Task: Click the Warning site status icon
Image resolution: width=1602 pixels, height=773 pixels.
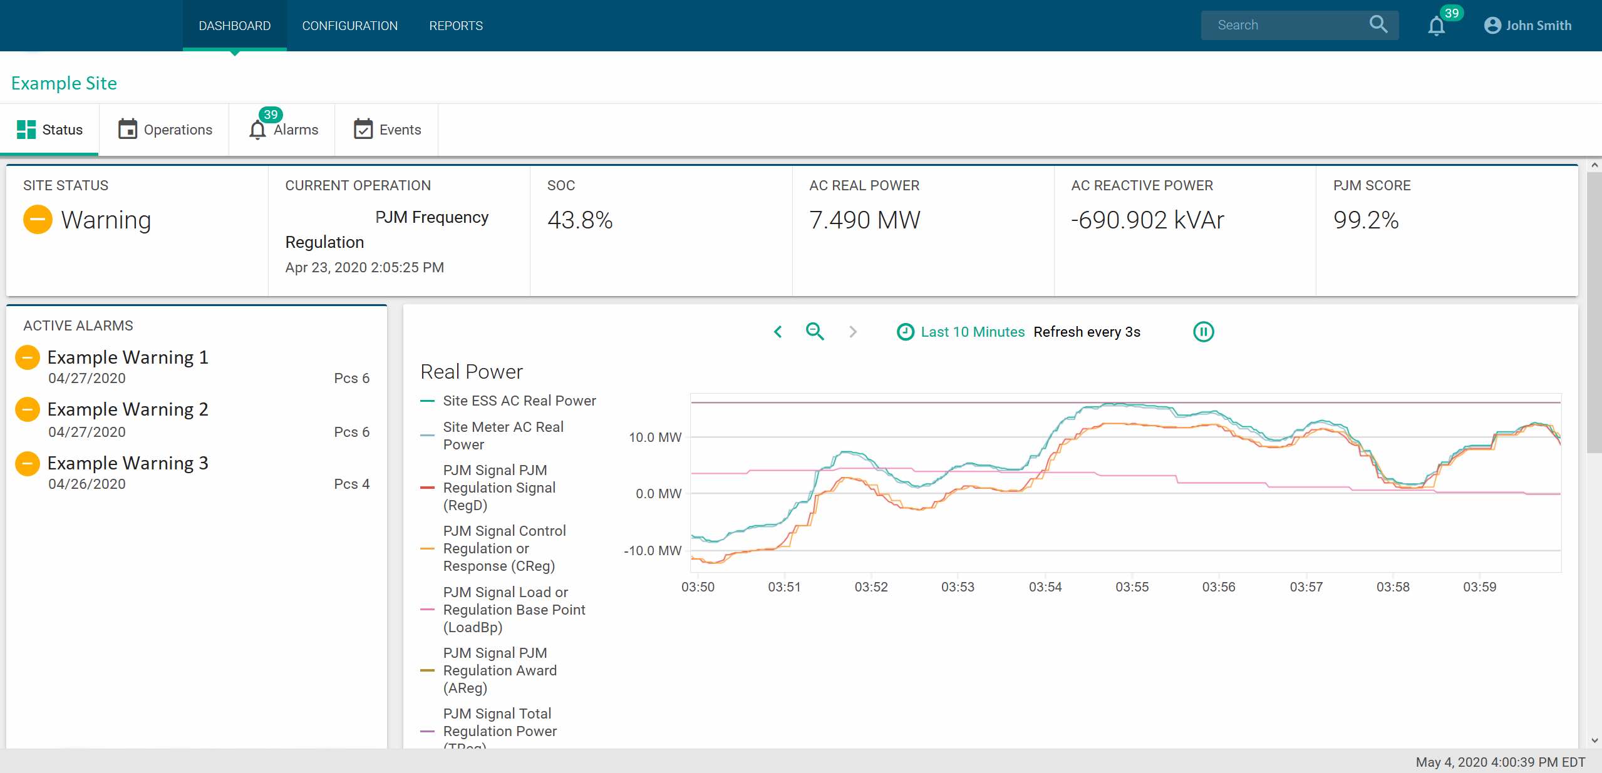Action: (36, 220)
